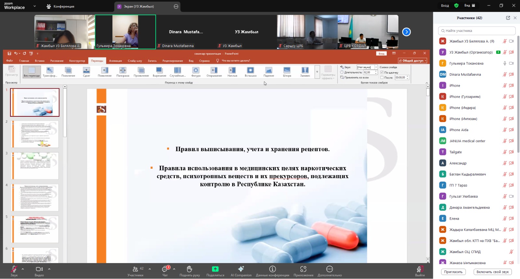
Task: Click Включить свой звук button
Action: click(x=493, y=272)
